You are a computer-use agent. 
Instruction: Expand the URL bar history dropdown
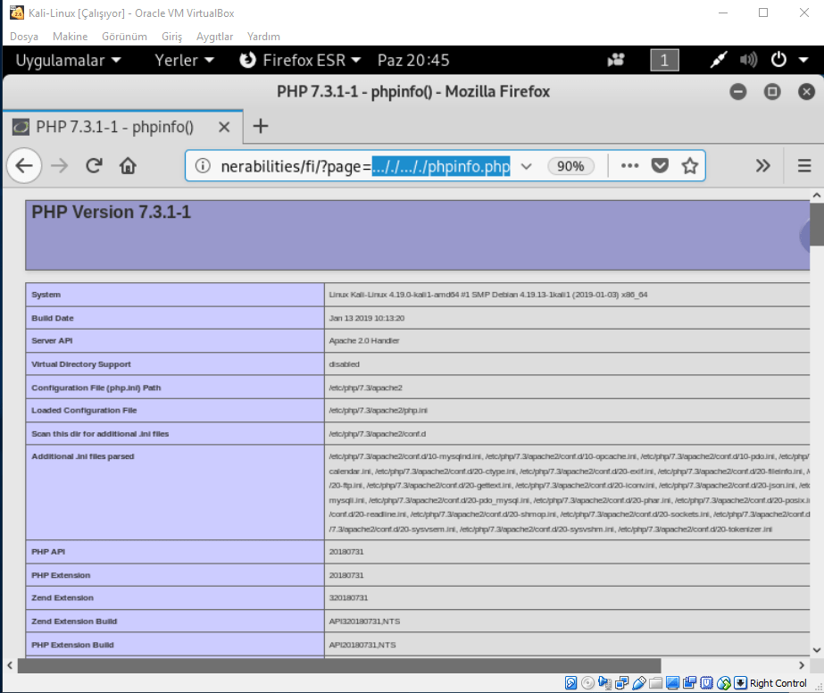pos(527,166)
